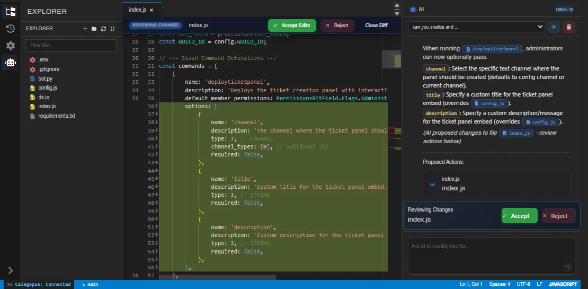Open the Explorer file tree view

click(x=11, y=11)
